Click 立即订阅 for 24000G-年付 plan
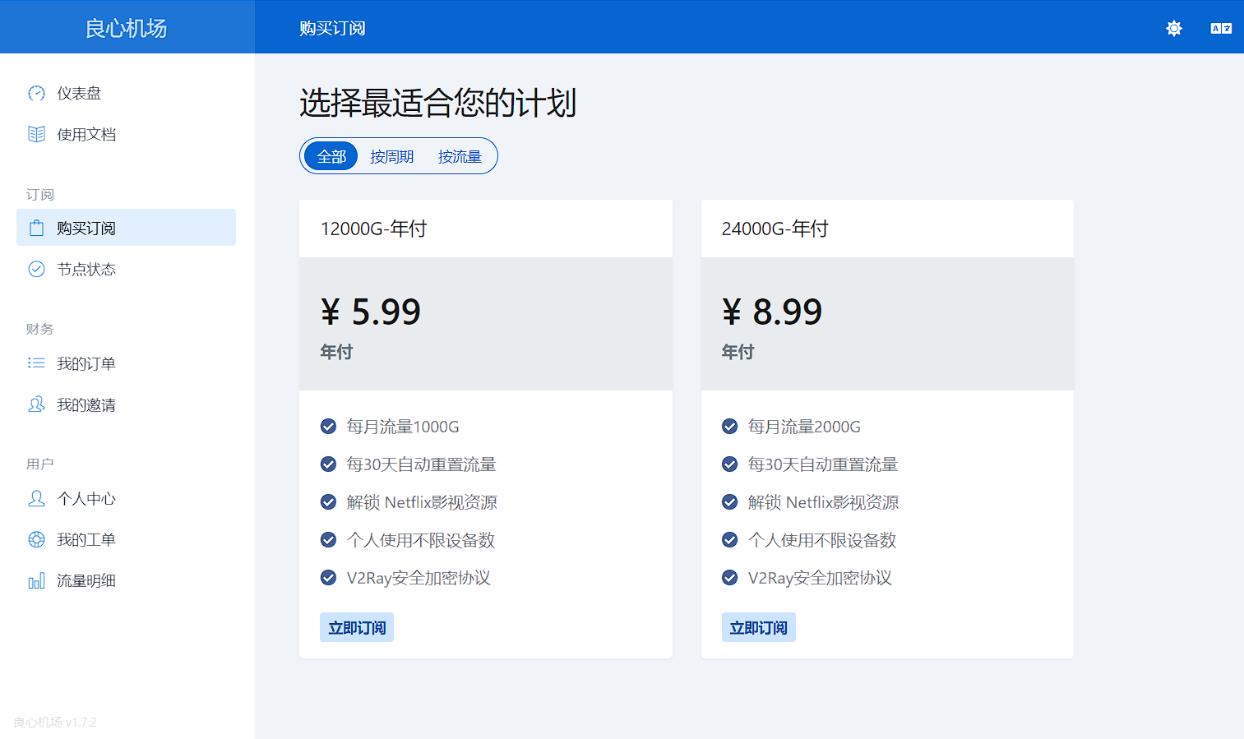1244x739 pixels. pos(758,627)
